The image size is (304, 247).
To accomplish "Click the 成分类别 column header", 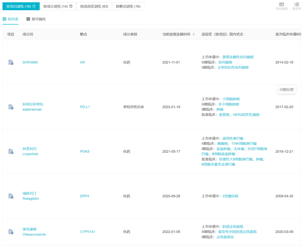I will (x=130, y=34).
